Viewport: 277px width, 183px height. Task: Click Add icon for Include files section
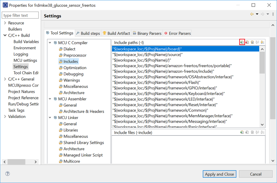click(x=242, y=132)
